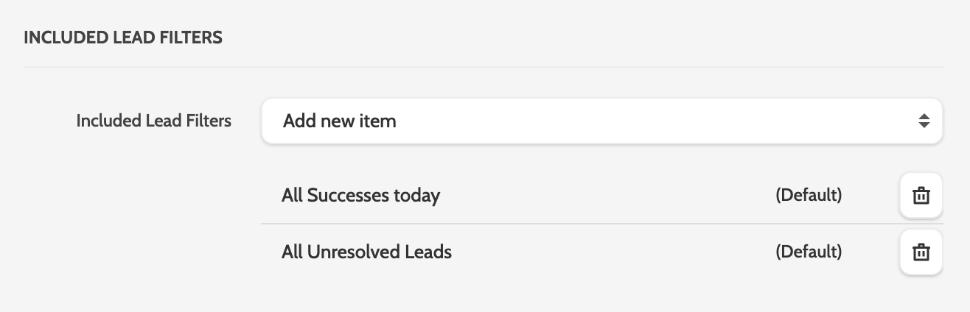Viewport: 970px width, 312px height.
Task: Click the empty middle of the dropdown field
Action: [627, 121]
